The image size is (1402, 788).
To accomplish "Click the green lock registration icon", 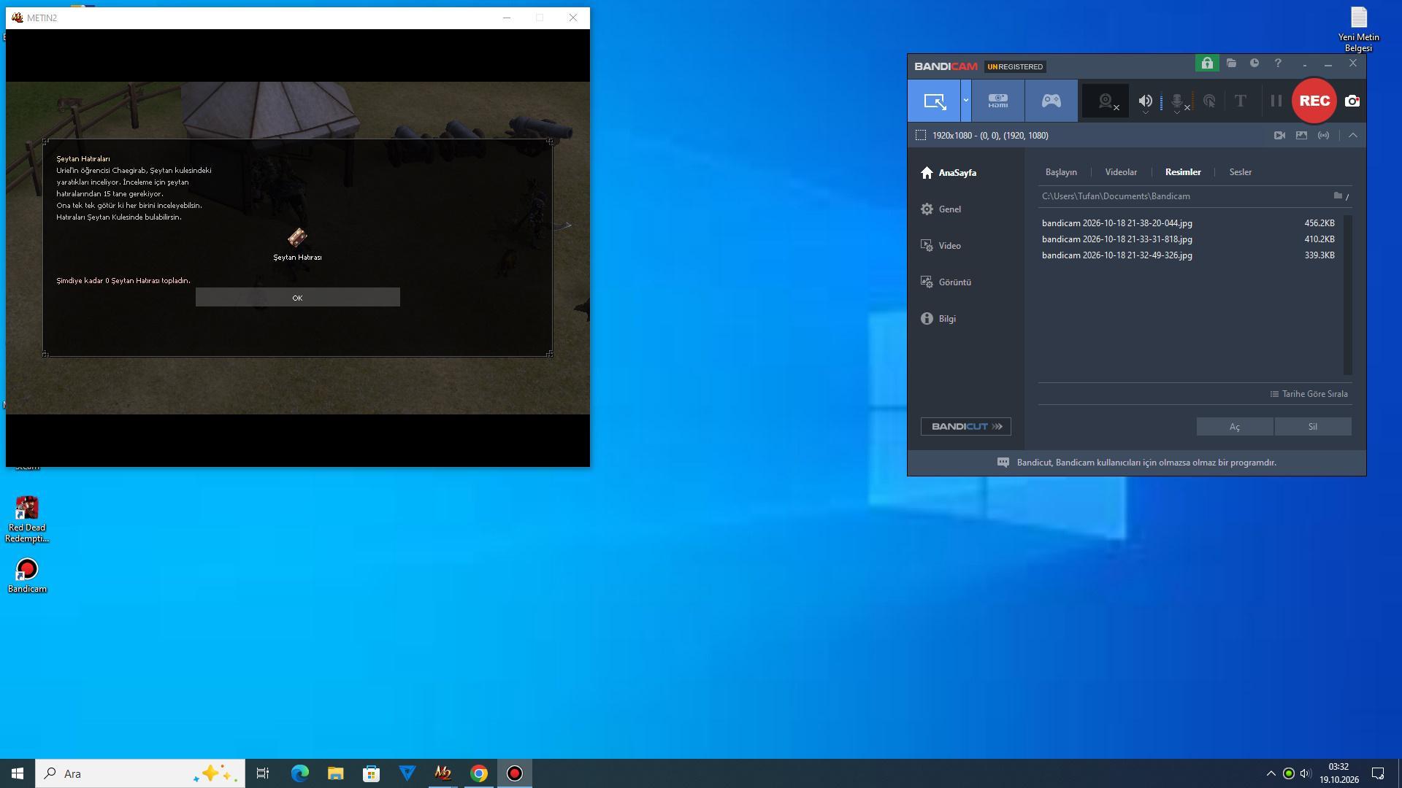I will 1207,63.
